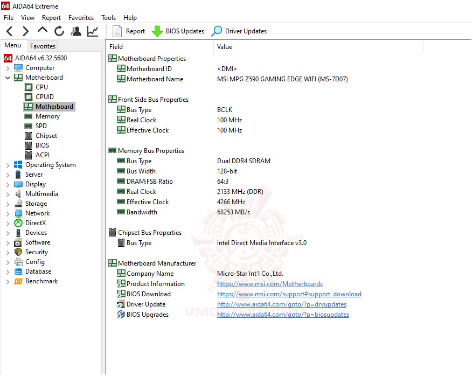473x376 pixels.
Task: Select the Bandwidth 68253 MB/s row
Action: [183, 212]
